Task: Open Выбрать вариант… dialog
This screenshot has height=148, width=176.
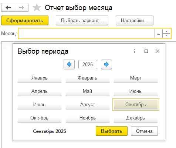Action: 82,20
